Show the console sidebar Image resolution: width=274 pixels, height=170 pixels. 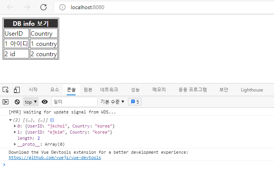tap(6, 102)
